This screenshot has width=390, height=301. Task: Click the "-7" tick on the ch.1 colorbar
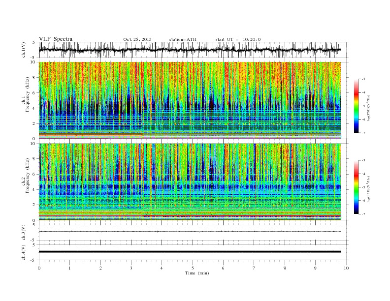click(x=363, y=133)
